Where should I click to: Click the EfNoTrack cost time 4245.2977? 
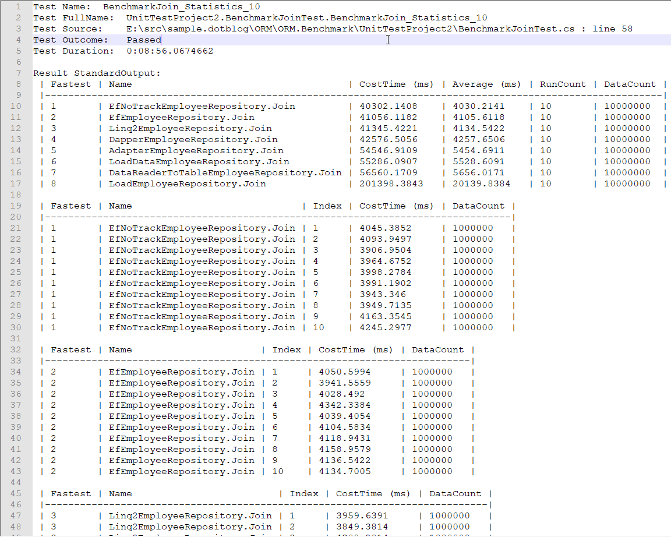(x=385, y=327)
